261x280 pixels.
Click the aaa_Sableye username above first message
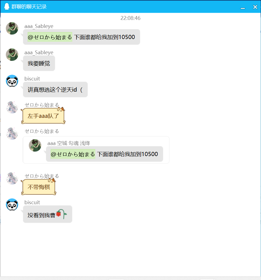tap(39, 26)
